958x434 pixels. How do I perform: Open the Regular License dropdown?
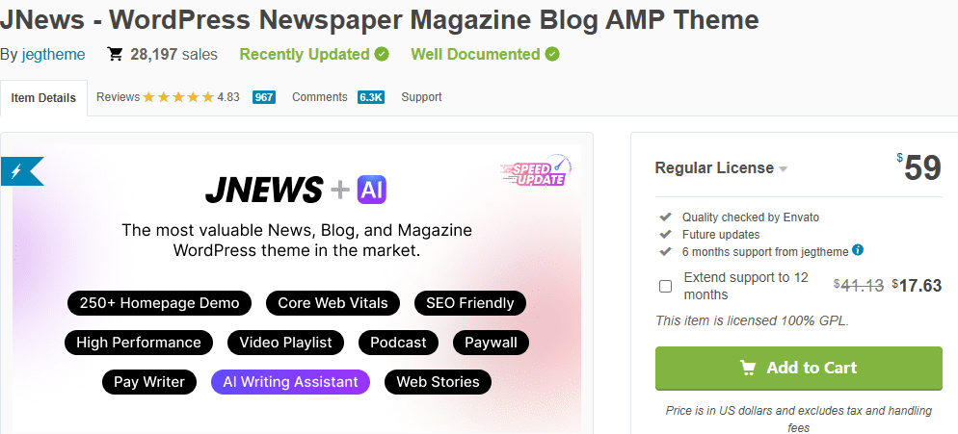(x=721, y=168)
